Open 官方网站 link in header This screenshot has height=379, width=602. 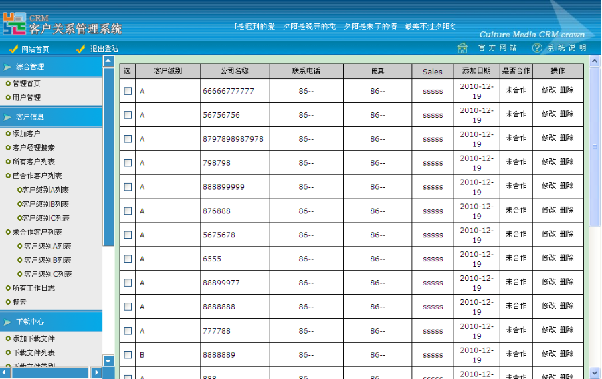[x=498, y=48]
